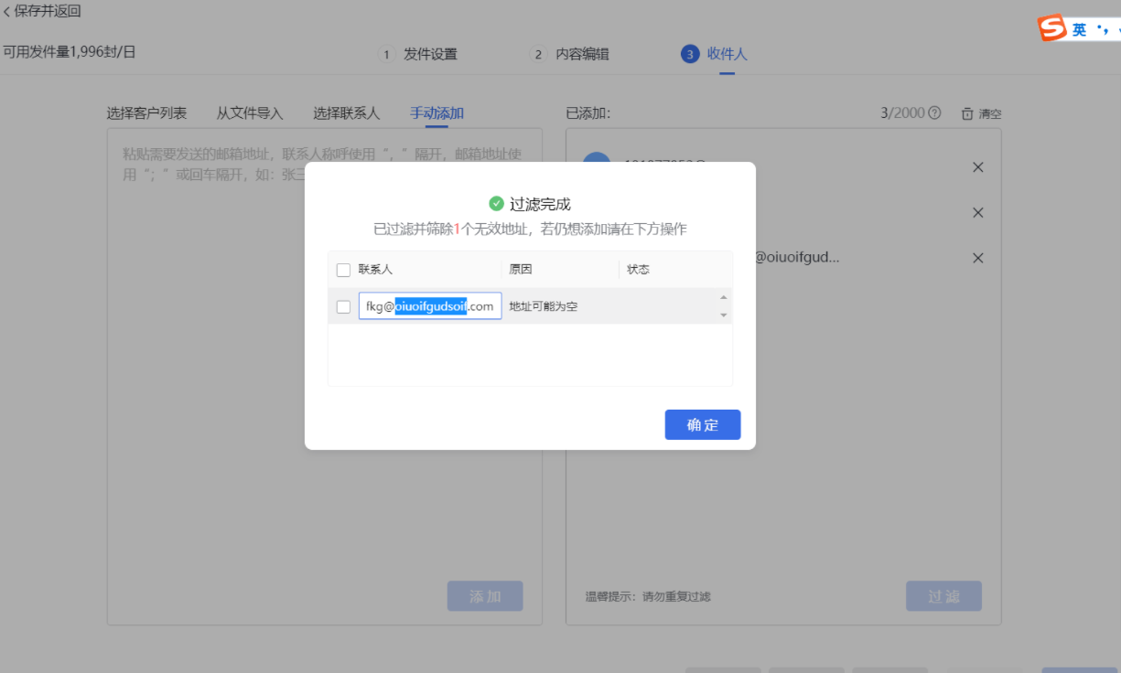Click the 清空 trash icon to empty recipients

coord(966,112)
